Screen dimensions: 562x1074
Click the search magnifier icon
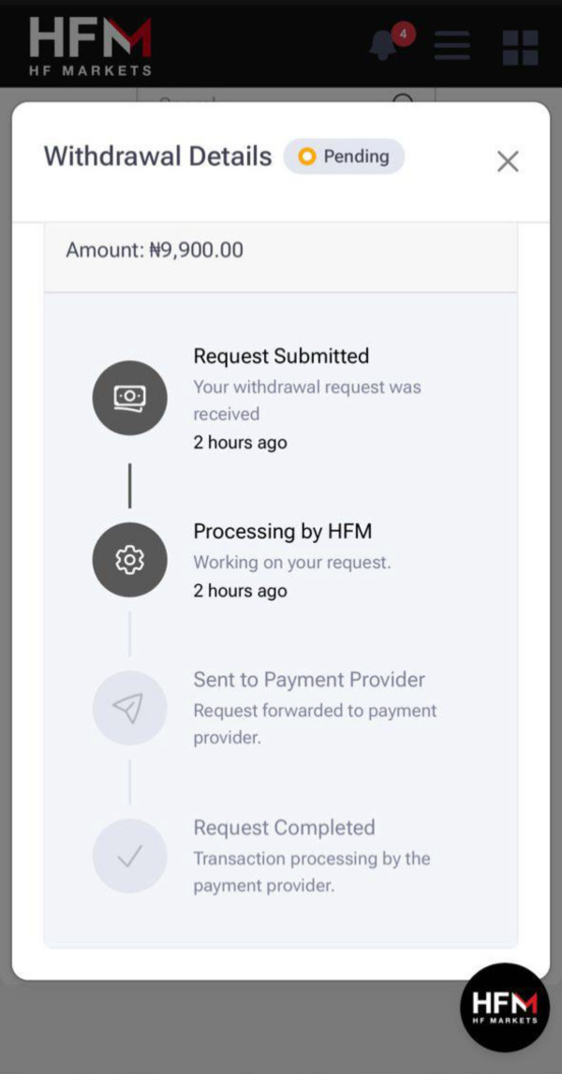(x=403, y=97)
